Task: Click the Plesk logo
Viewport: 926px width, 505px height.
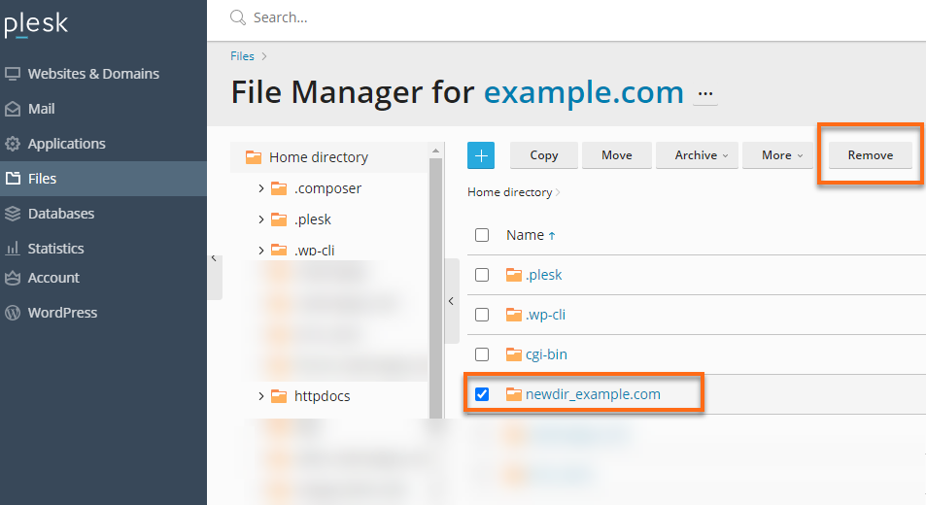Action: [36, 25]
